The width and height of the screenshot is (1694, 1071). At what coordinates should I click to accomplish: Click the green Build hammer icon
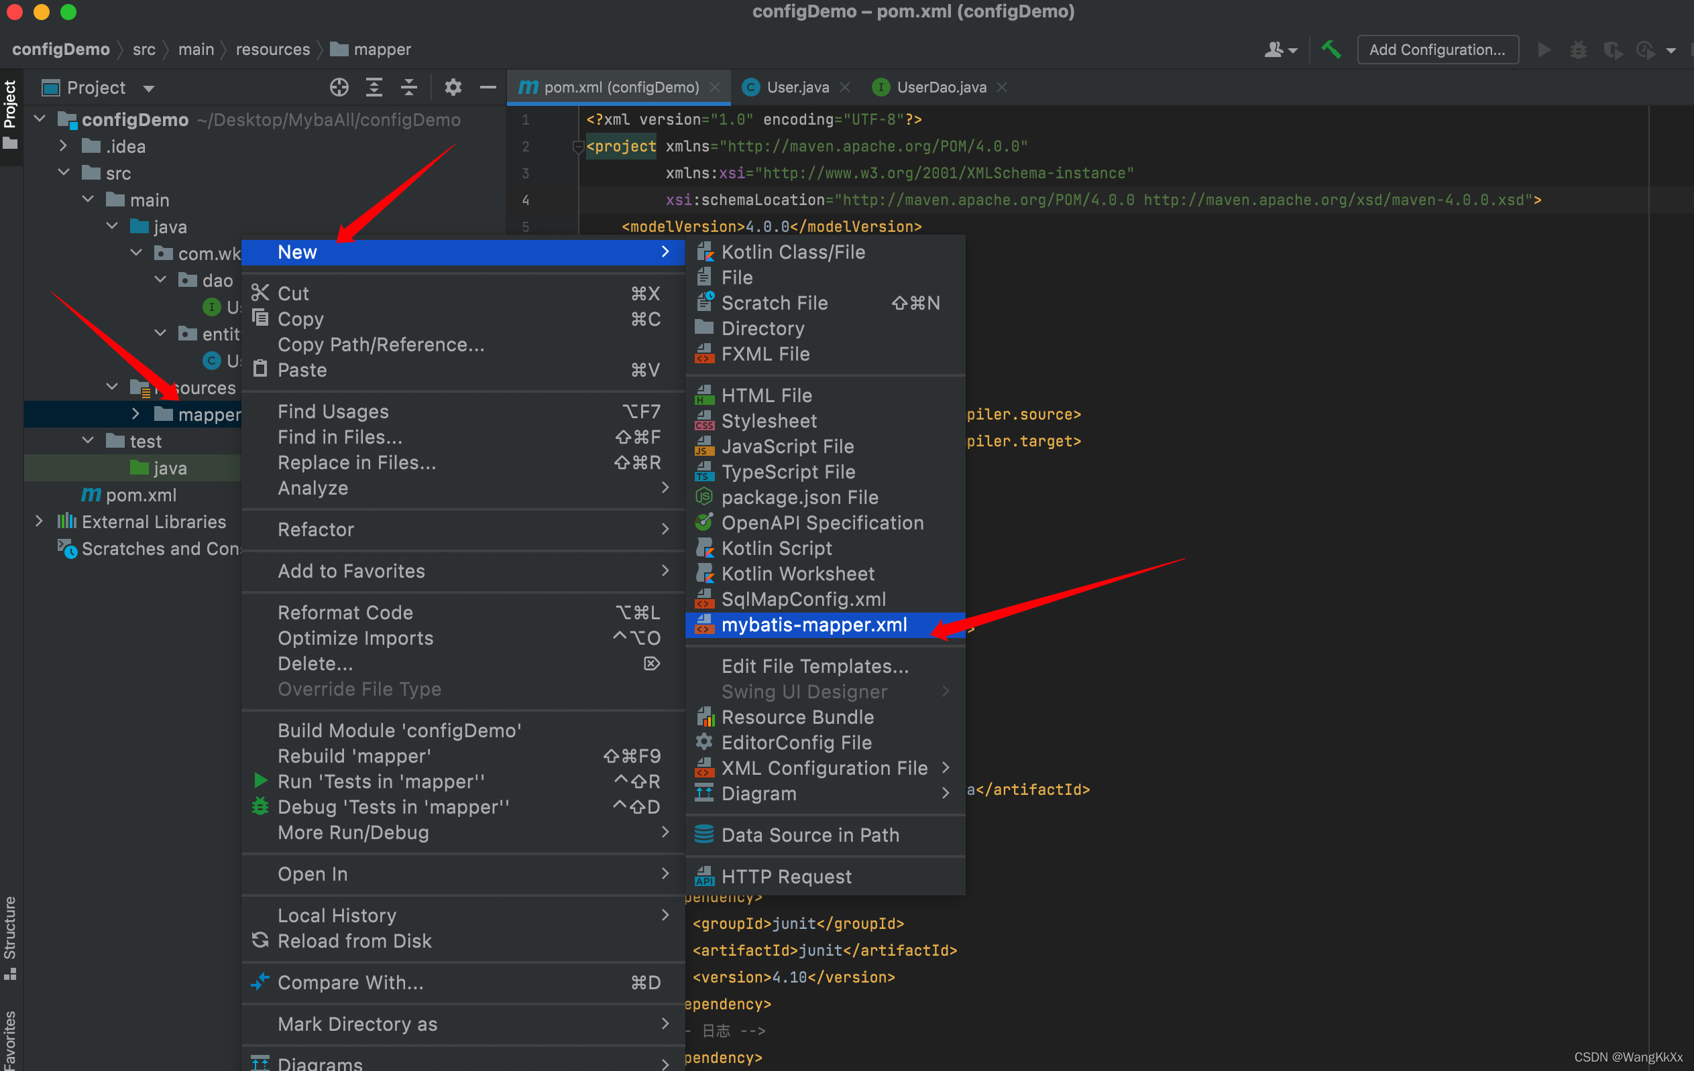tap(1331, 49)
